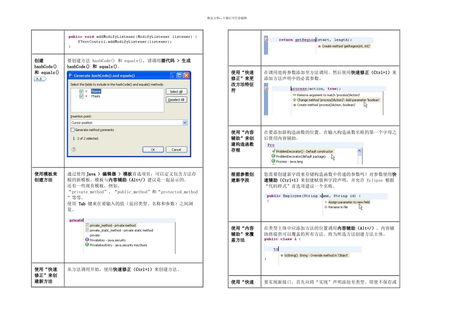This screenshot has height=321, width=454.
Task: Click the Select All button
Action: coord(176,92)
